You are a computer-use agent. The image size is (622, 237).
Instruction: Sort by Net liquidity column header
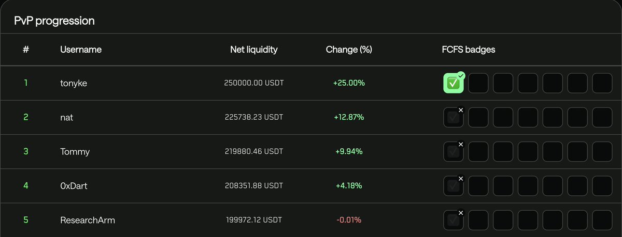pos(254,50)
